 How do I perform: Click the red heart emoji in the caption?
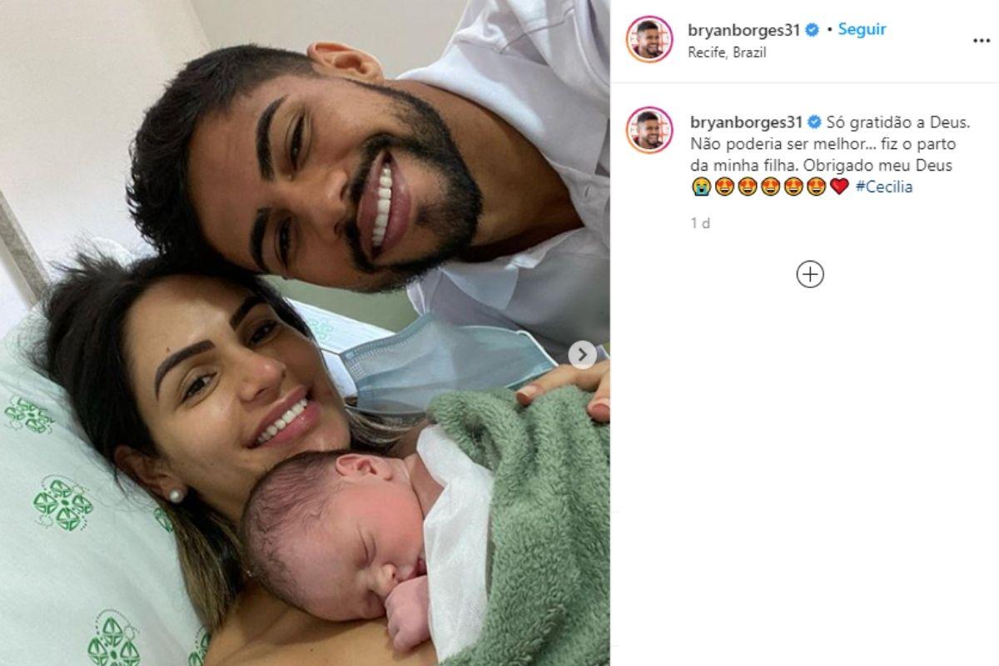pos(839,186)
